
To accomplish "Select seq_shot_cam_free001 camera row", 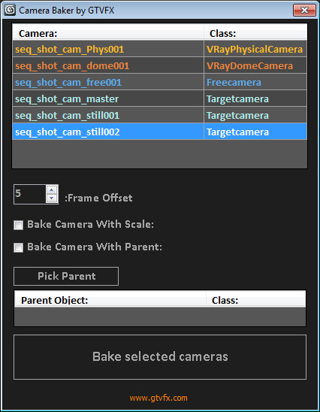I will tap(159, 82).
